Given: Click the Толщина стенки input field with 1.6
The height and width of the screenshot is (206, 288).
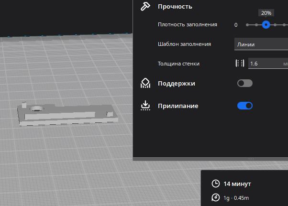Looking at the screenshot, I should [268, 64].
